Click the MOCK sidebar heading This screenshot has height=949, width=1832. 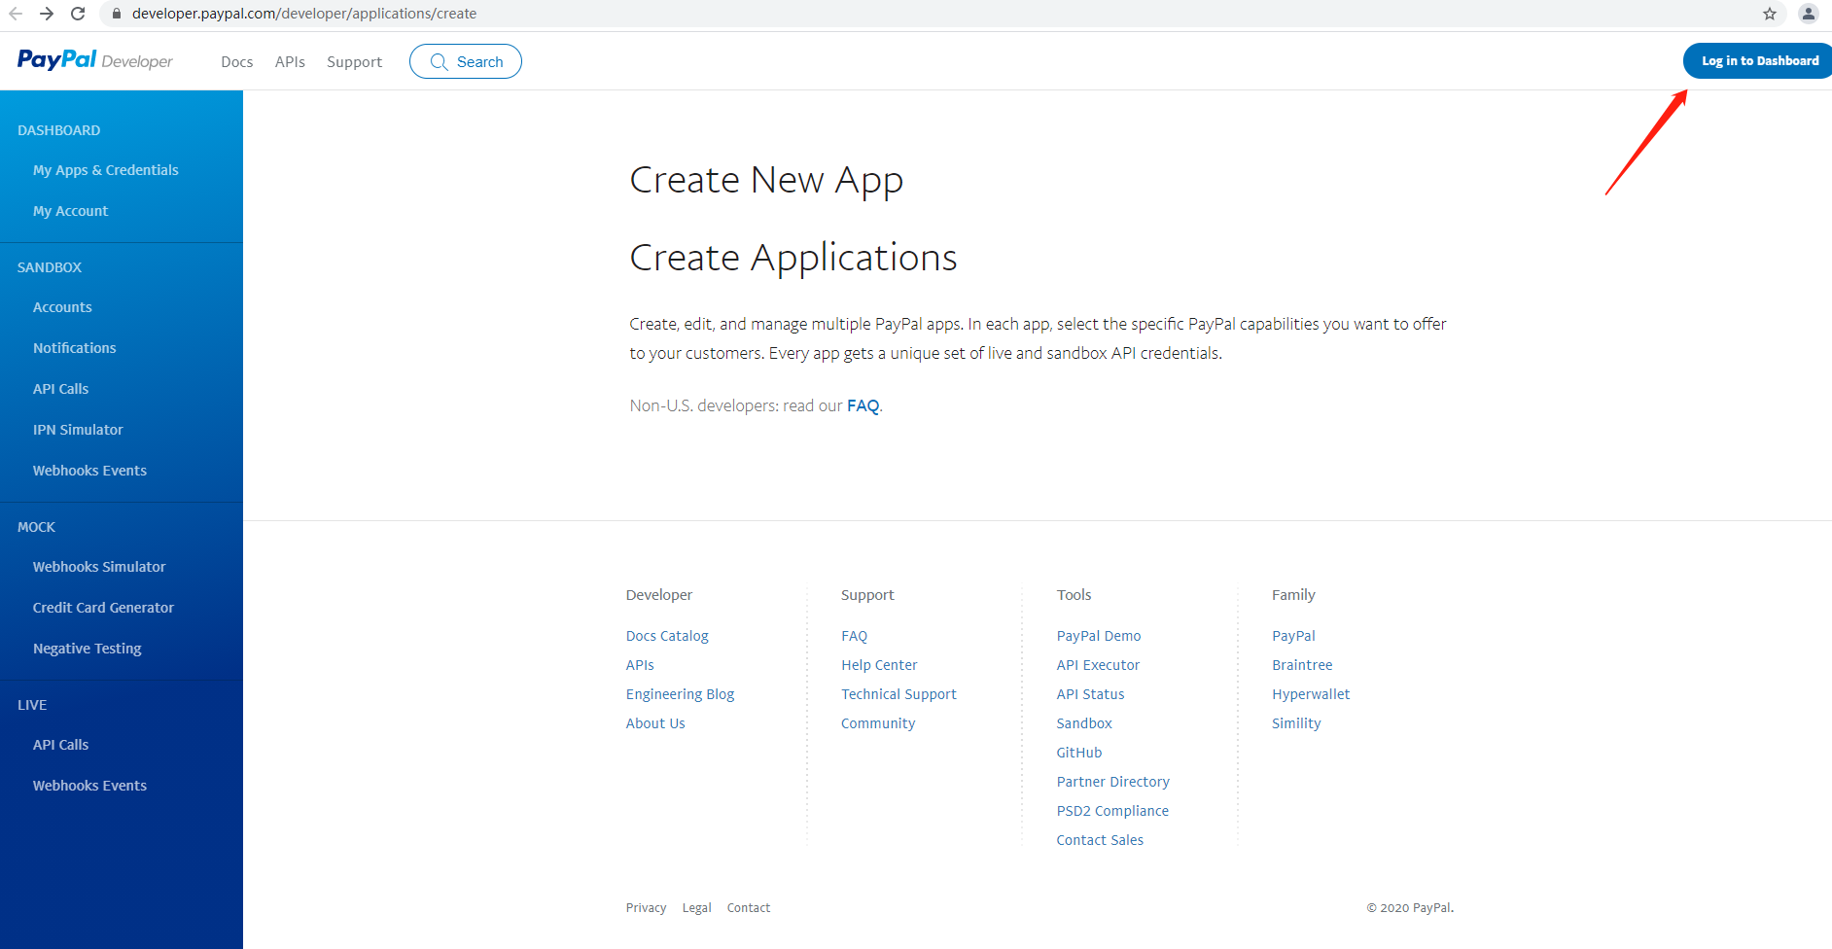click(36, 527)
